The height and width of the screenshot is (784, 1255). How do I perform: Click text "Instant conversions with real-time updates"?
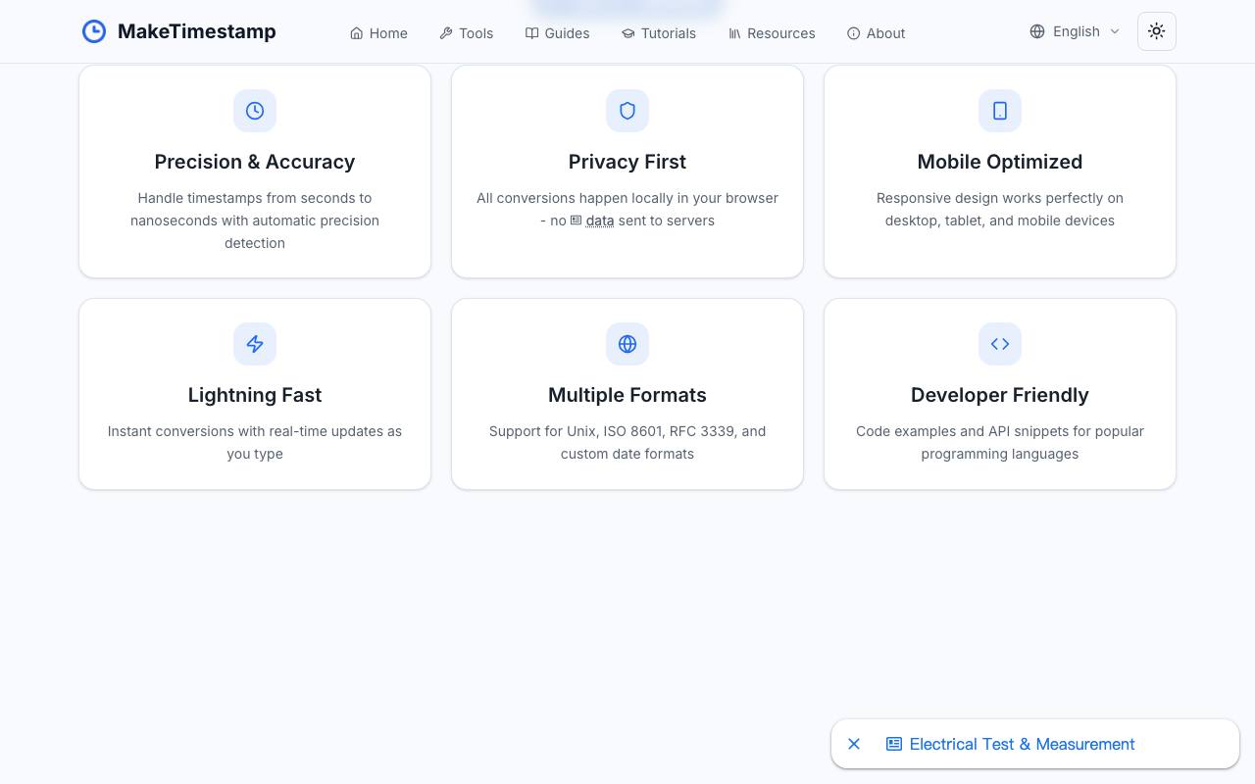tap(244, 431)
